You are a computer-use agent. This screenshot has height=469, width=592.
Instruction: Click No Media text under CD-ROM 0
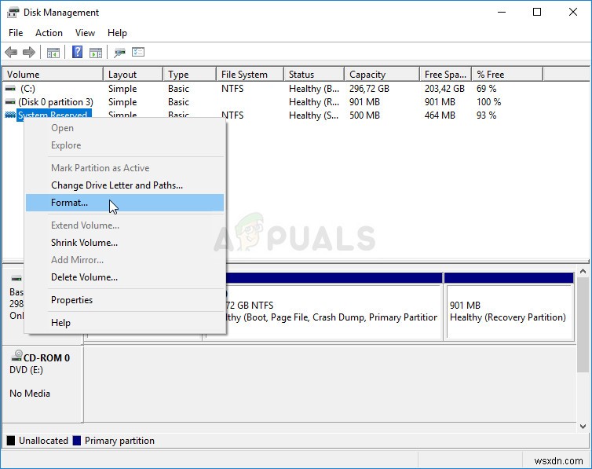click(x=30, y=394)
